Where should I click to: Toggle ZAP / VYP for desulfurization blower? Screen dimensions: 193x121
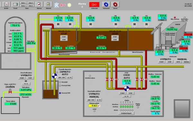91,100
